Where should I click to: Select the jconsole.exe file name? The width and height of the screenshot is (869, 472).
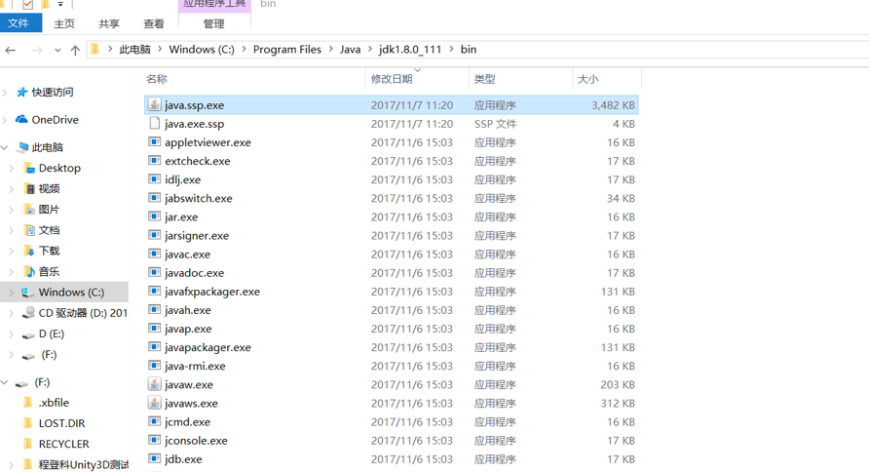point(196,441)
